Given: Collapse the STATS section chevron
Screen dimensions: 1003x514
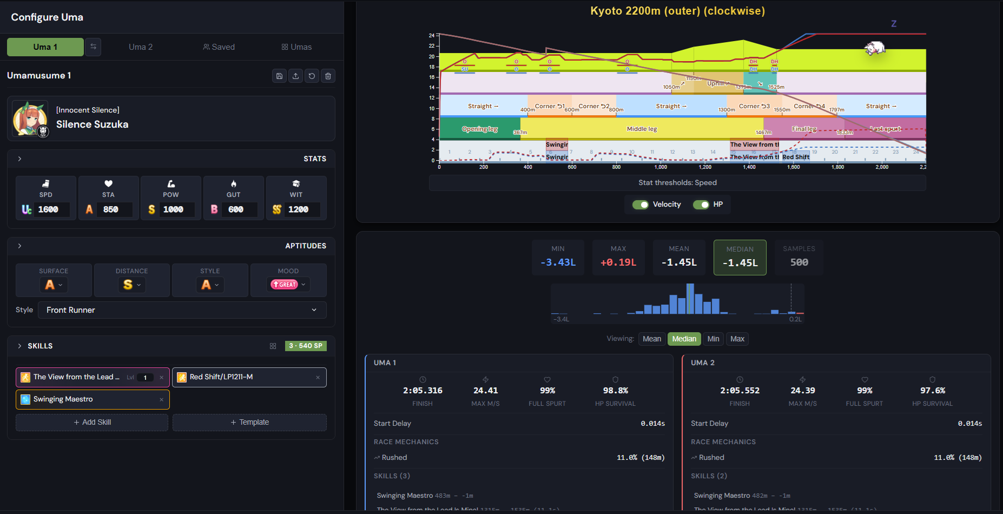Looking at the screenshot, I should point(19,159).
